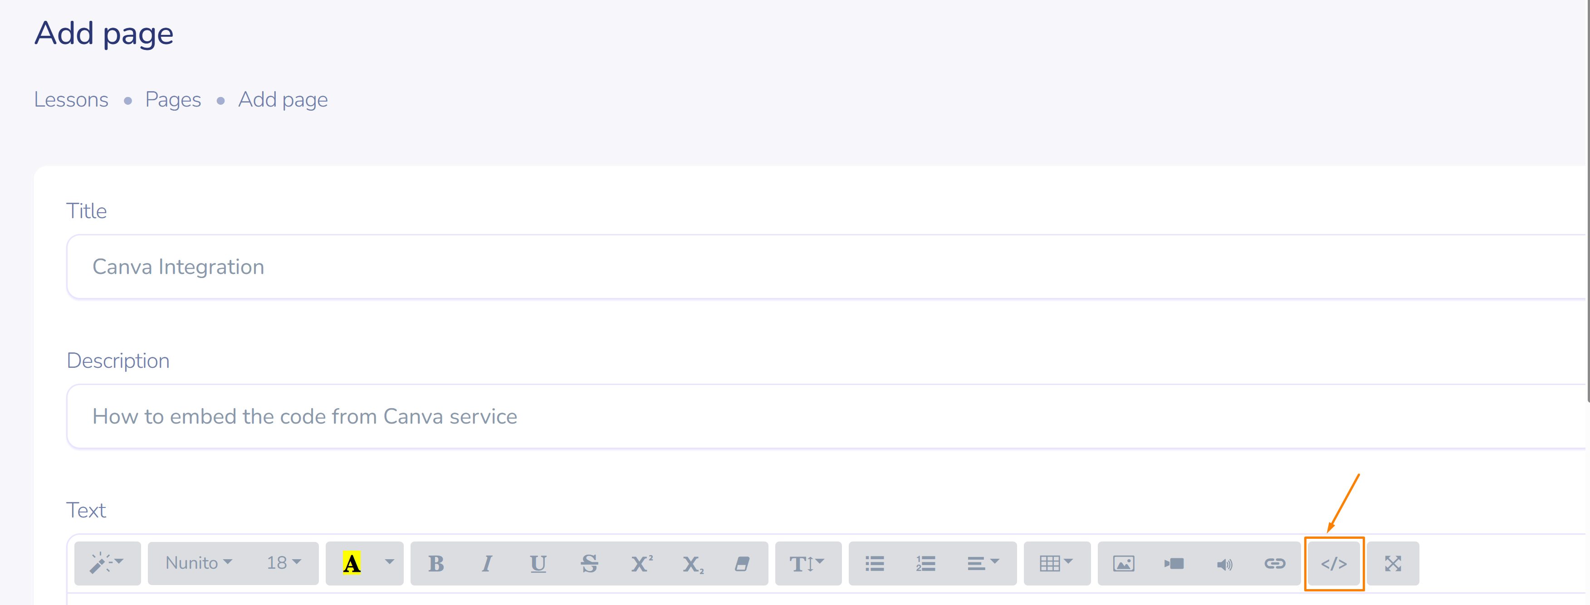Viewport: 1590px width, 605px height.
Task: Click the eraser remove-format icon
Action: (742, 564)
